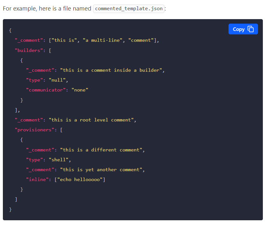The width and height of the screenshot is (267, 226).
Task: Click the blue Copy button
Action: 243,29
